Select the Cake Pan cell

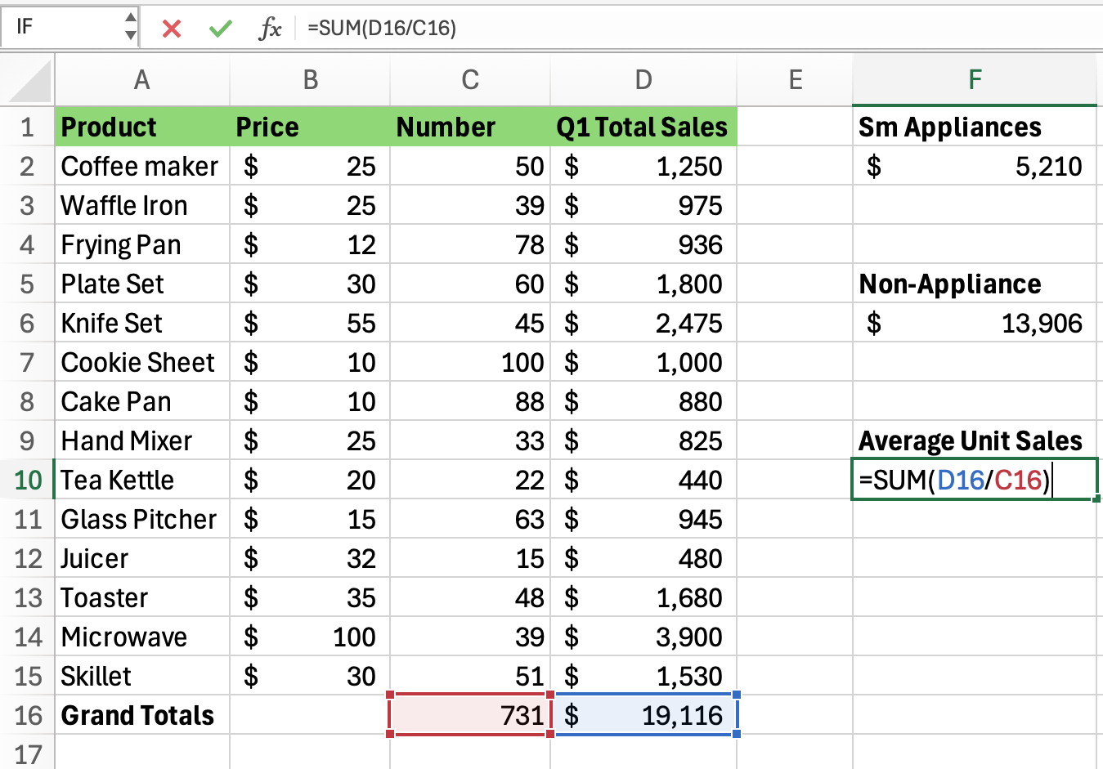coord(142,401)
